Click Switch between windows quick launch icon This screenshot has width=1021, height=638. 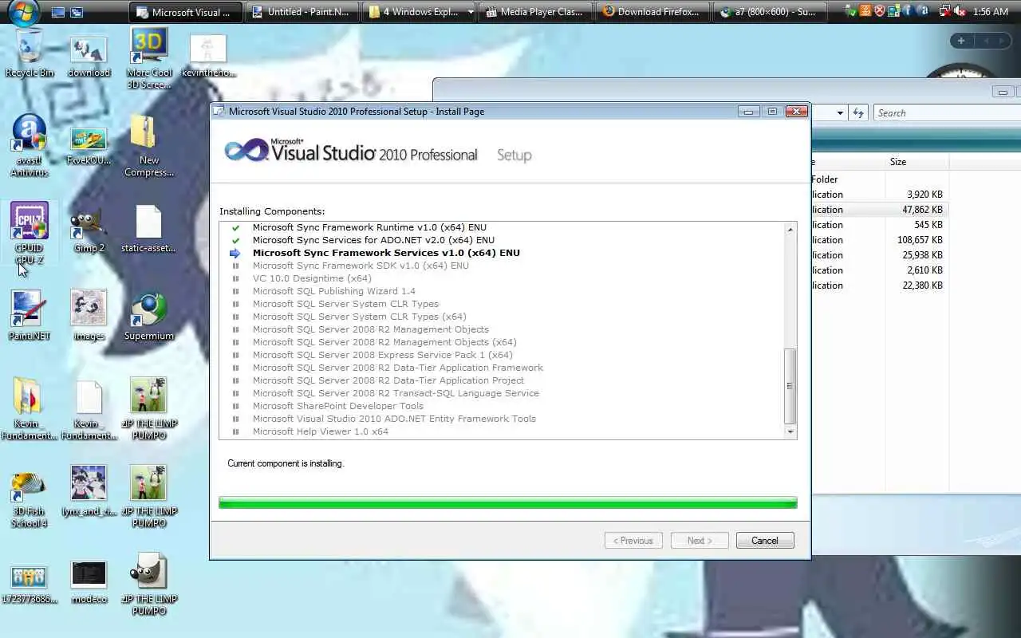[77, 12]
